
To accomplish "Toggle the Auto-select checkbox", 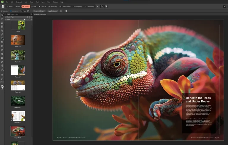I will pos(11,11).
